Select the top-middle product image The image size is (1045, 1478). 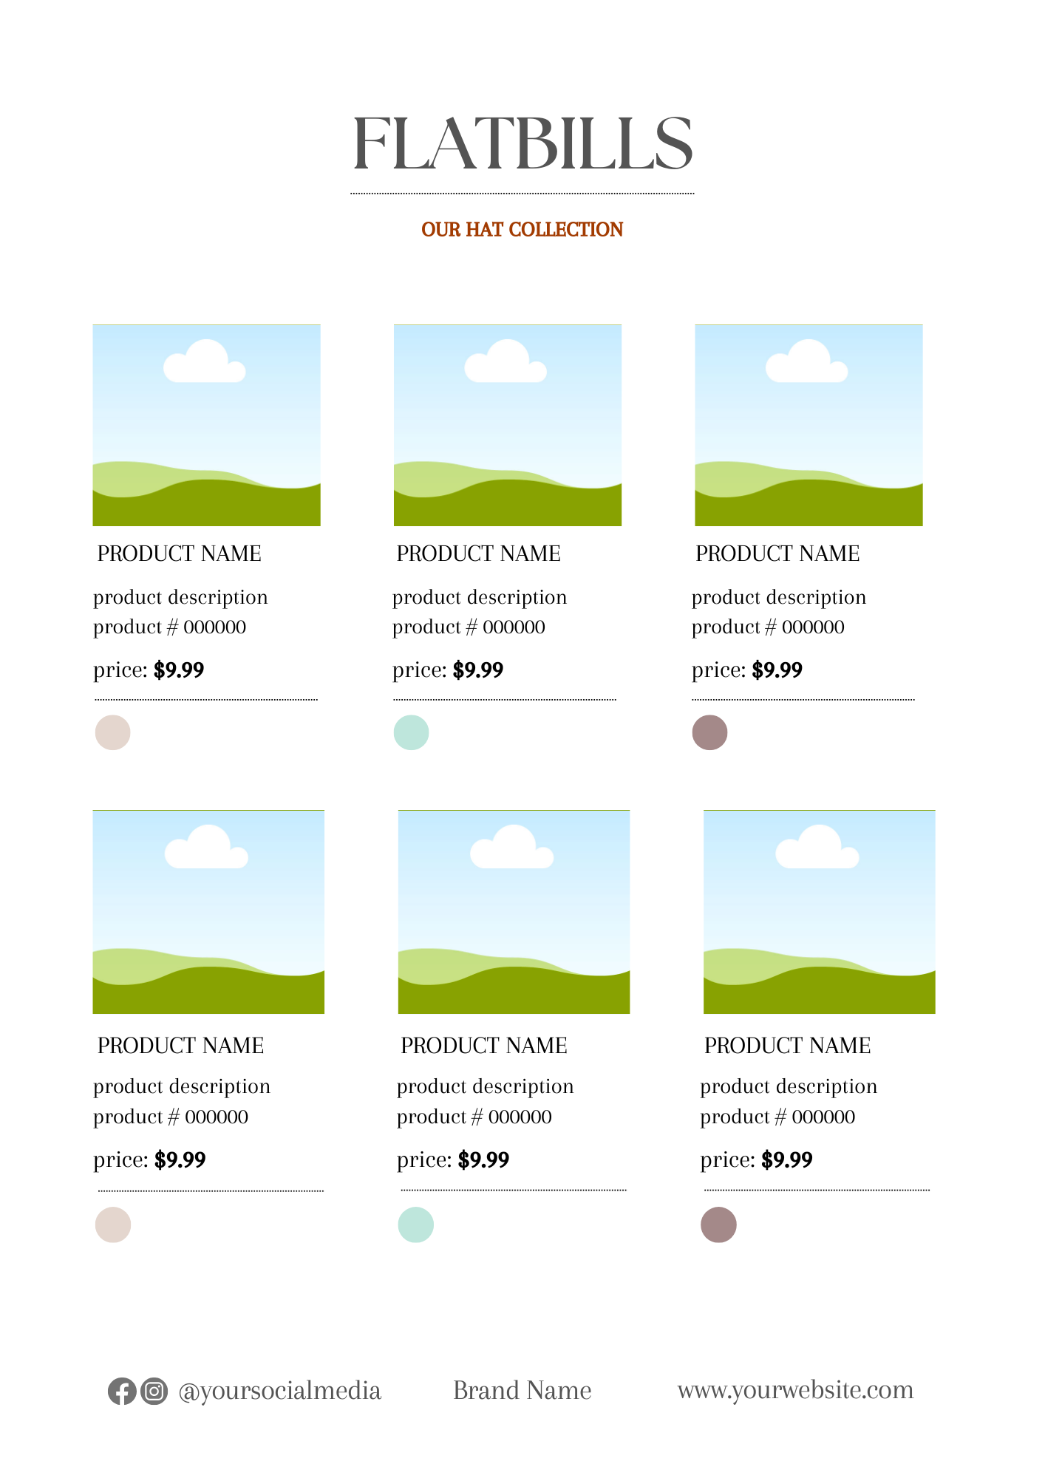[508, 425]
